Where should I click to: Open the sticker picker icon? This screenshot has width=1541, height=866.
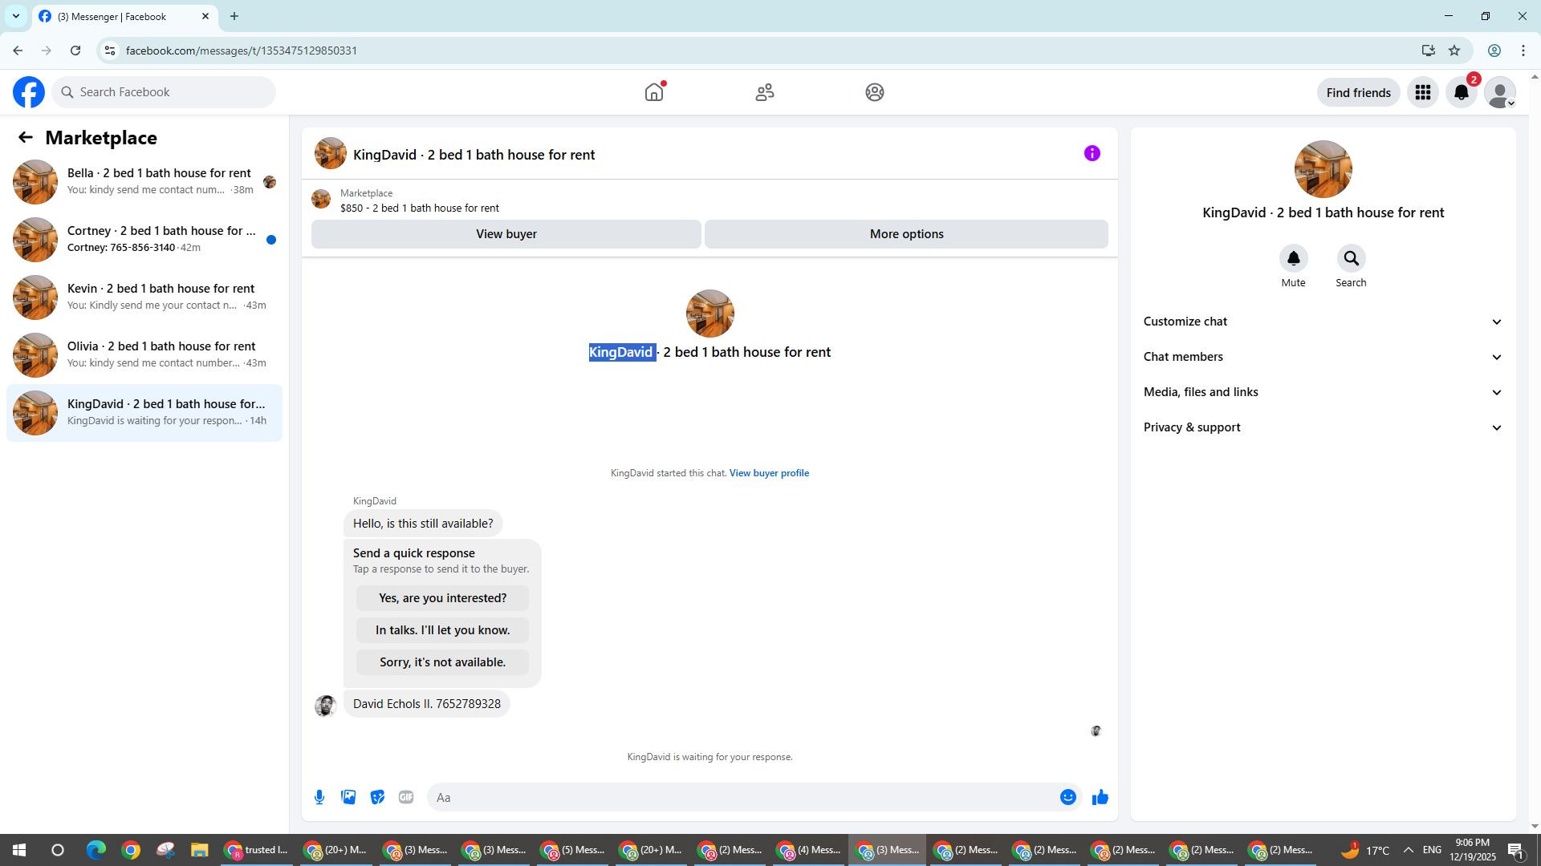pos(377,797)
